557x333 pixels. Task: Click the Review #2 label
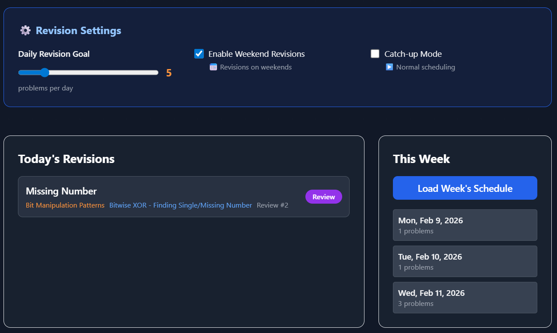point(272,205)
